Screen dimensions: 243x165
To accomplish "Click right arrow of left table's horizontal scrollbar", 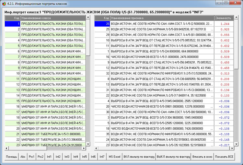I will click(83, 148).
